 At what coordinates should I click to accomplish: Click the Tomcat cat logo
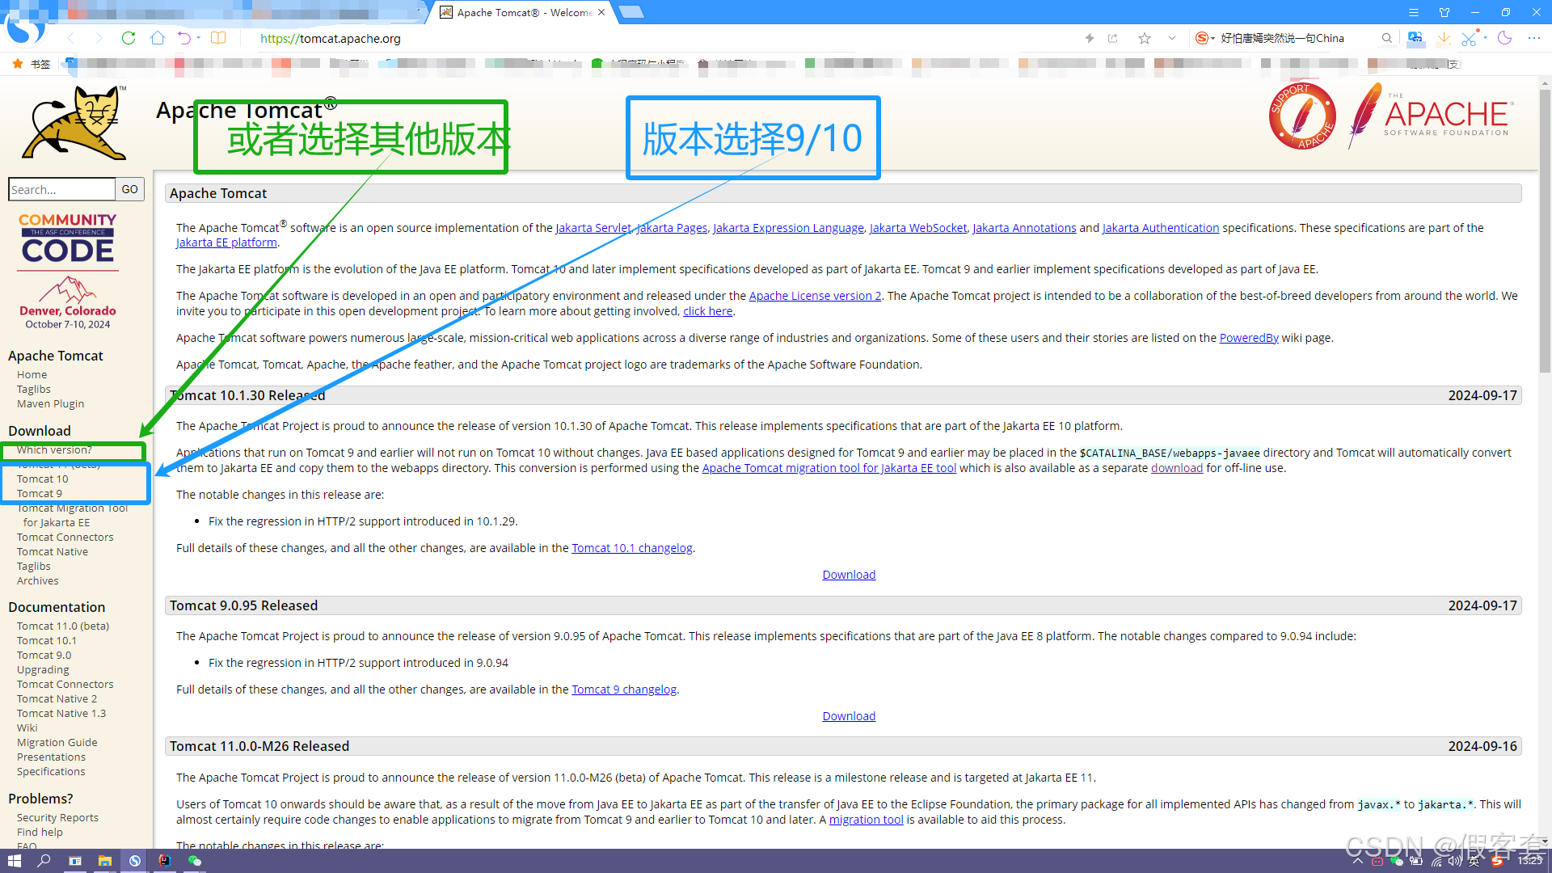point(74,122)
